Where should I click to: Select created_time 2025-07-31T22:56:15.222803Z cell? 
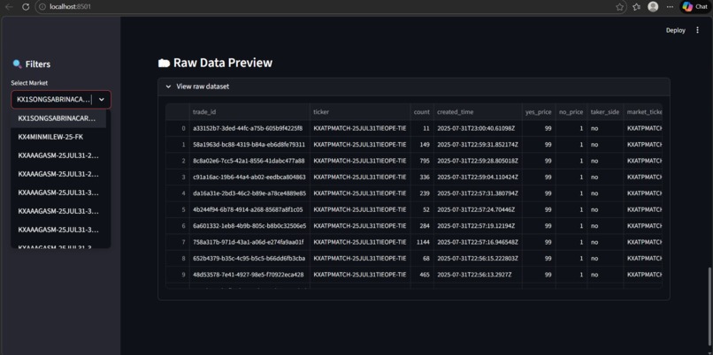[x=478, y=259]
